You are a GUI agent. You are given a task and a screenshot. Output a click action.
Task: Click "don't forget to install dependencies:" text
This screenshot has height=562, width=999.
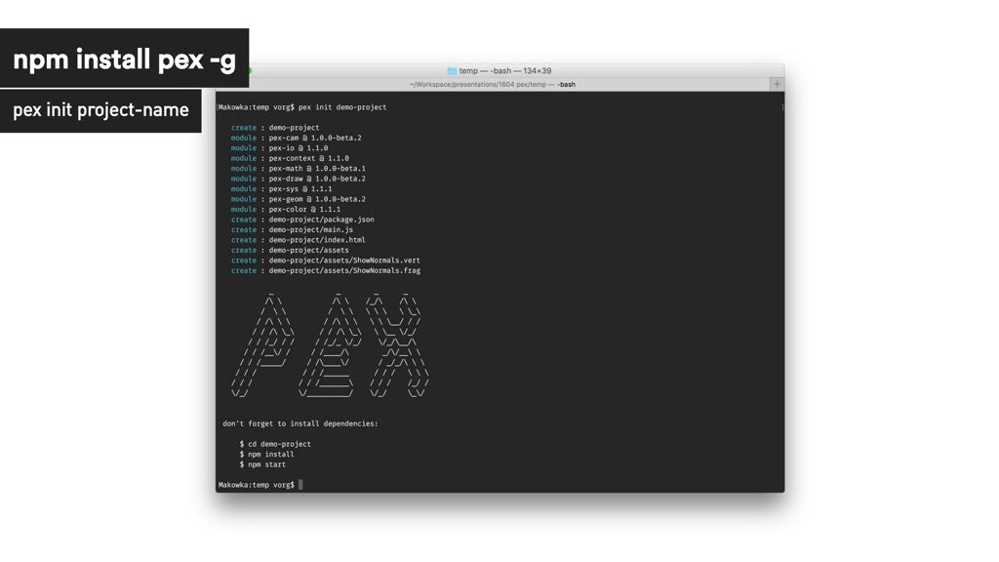[300, 423]
